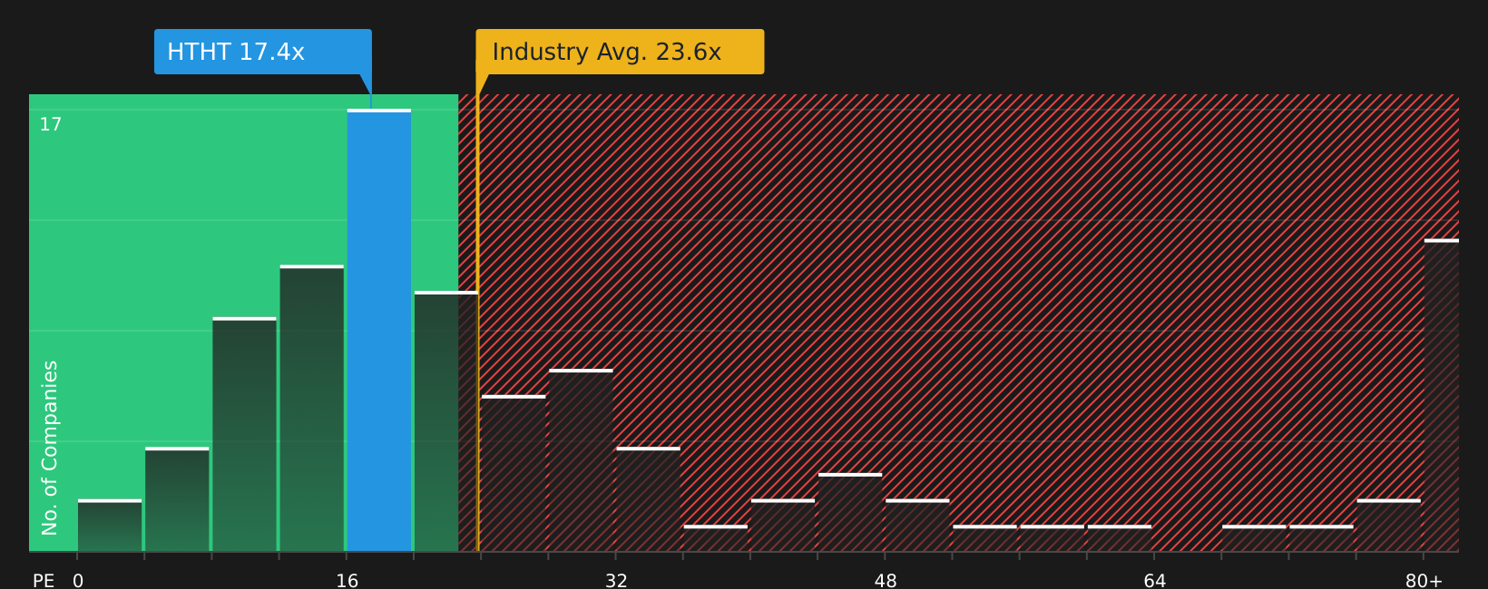Click the first histogram bar at PE 0

(110, 525)
